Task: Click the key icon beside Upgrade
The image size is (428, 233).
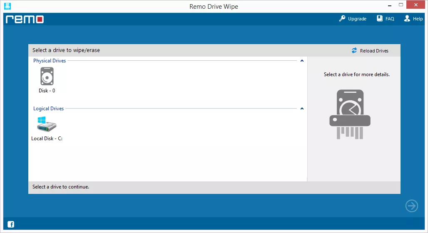Action: click(342, 19)
